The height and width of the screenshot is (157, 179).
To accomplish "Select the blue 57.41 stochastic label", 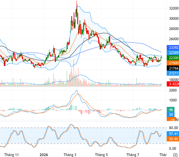I will tap(173, 134).
